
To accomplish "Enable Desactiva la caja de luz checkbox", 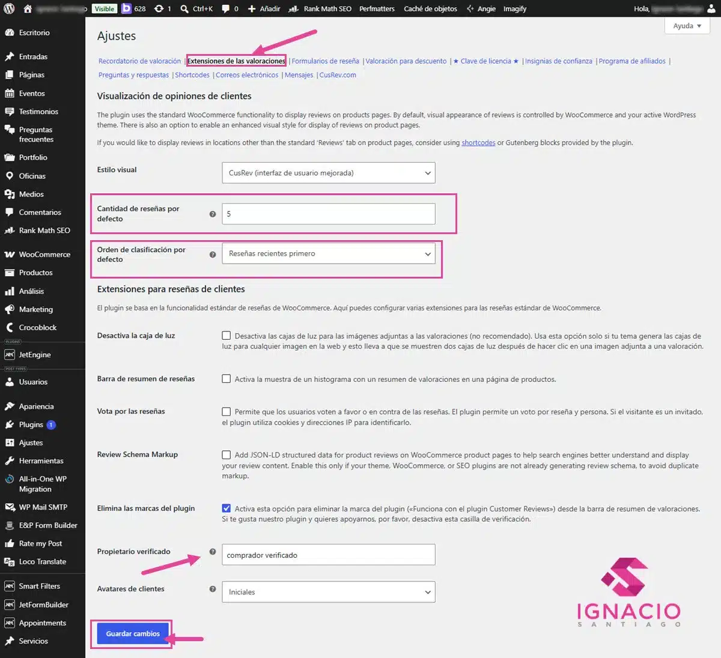I will 227,336.
